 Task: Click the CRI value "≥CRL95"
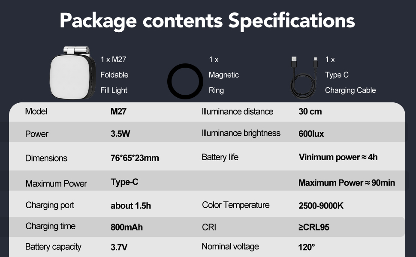pos(314,227)
